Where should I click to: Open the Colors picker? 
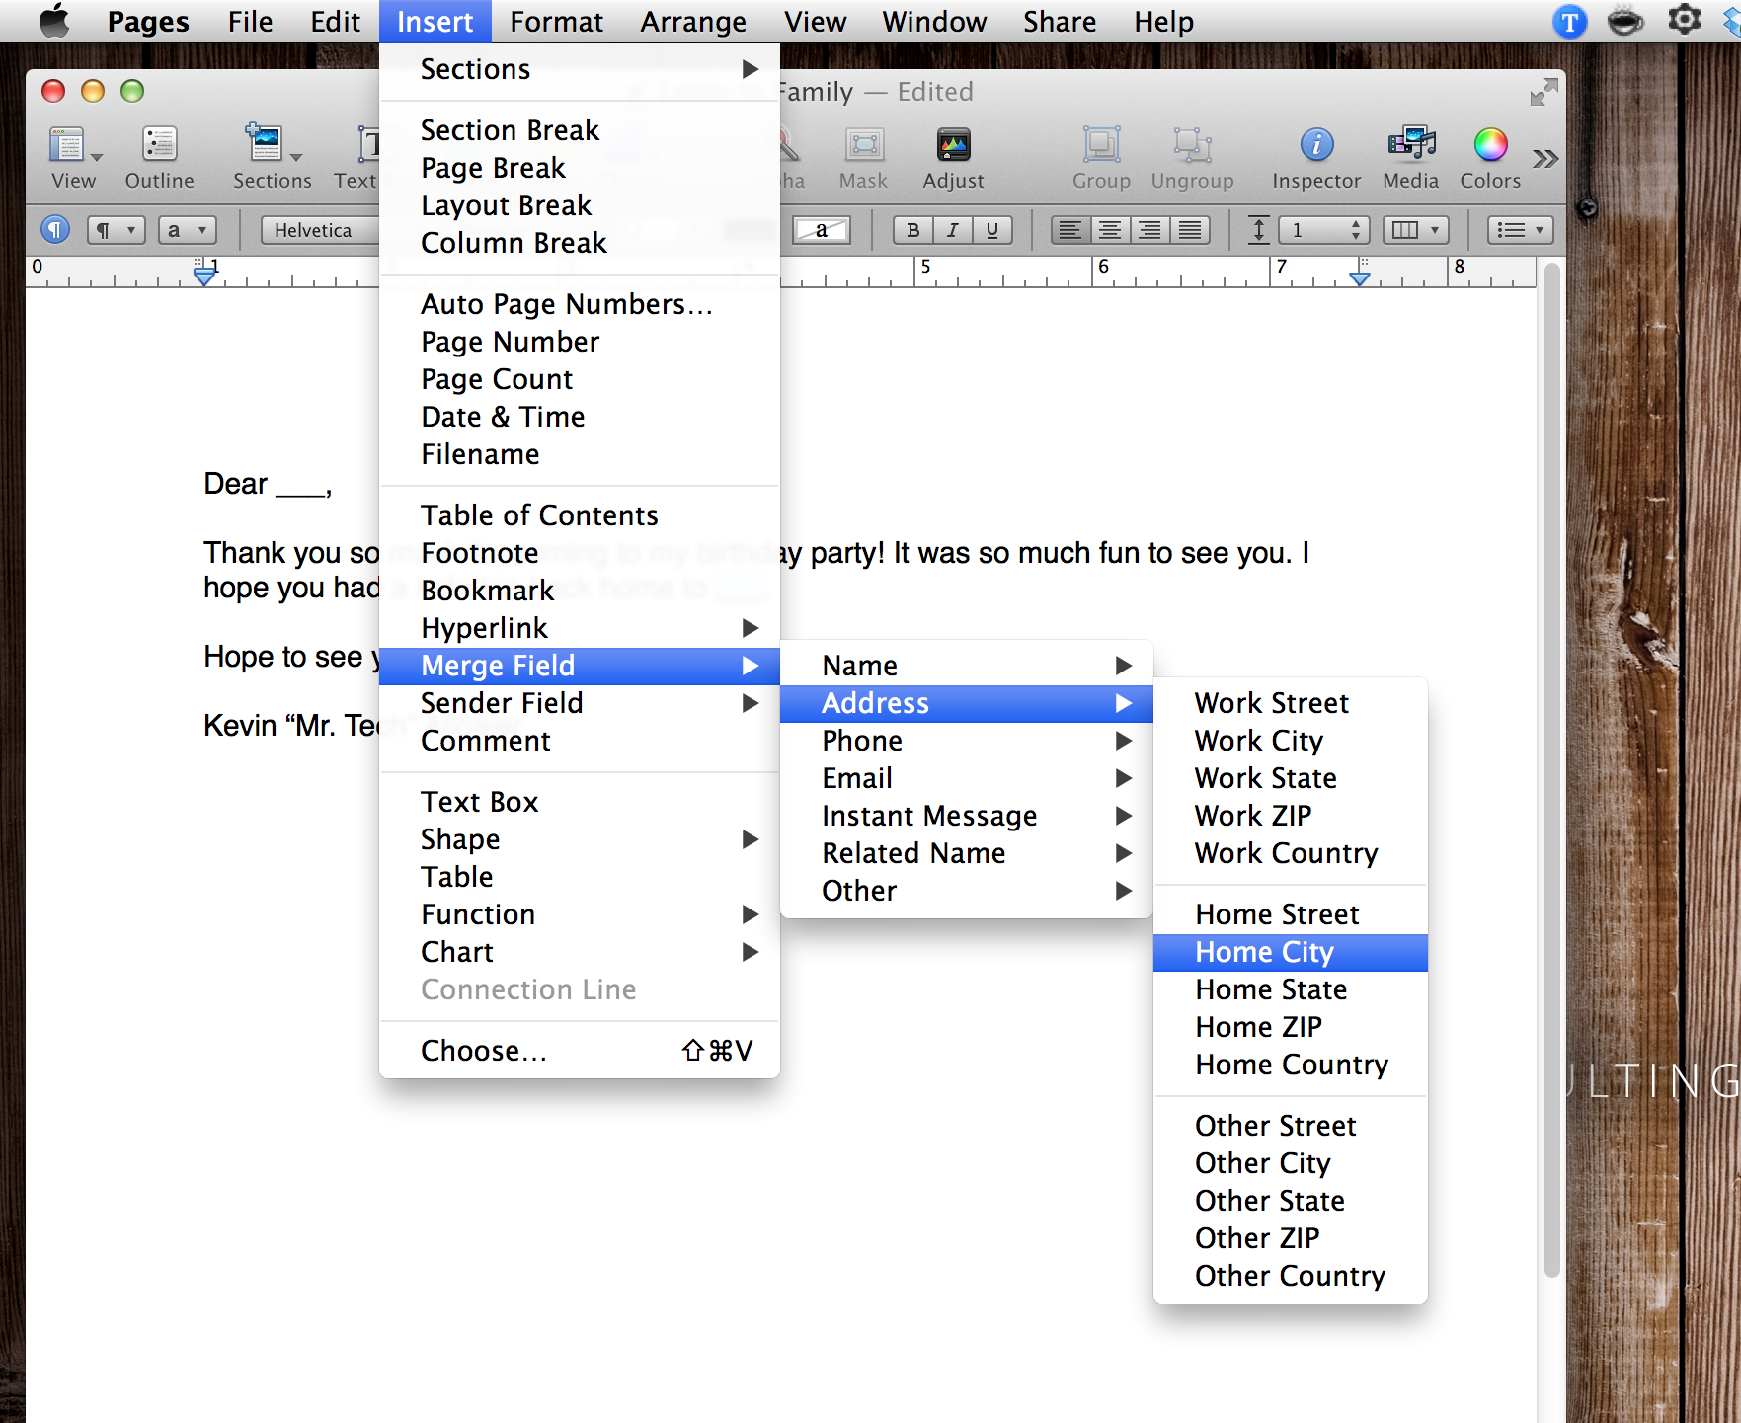[1490, 157]
